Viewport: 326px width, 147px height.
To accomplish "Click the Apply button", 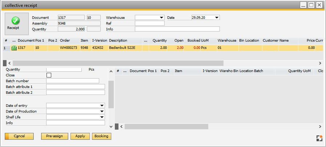I will 80,136.
